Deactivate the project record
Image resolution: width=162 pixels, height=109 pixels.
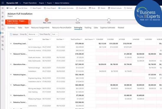tap(81, 8)
